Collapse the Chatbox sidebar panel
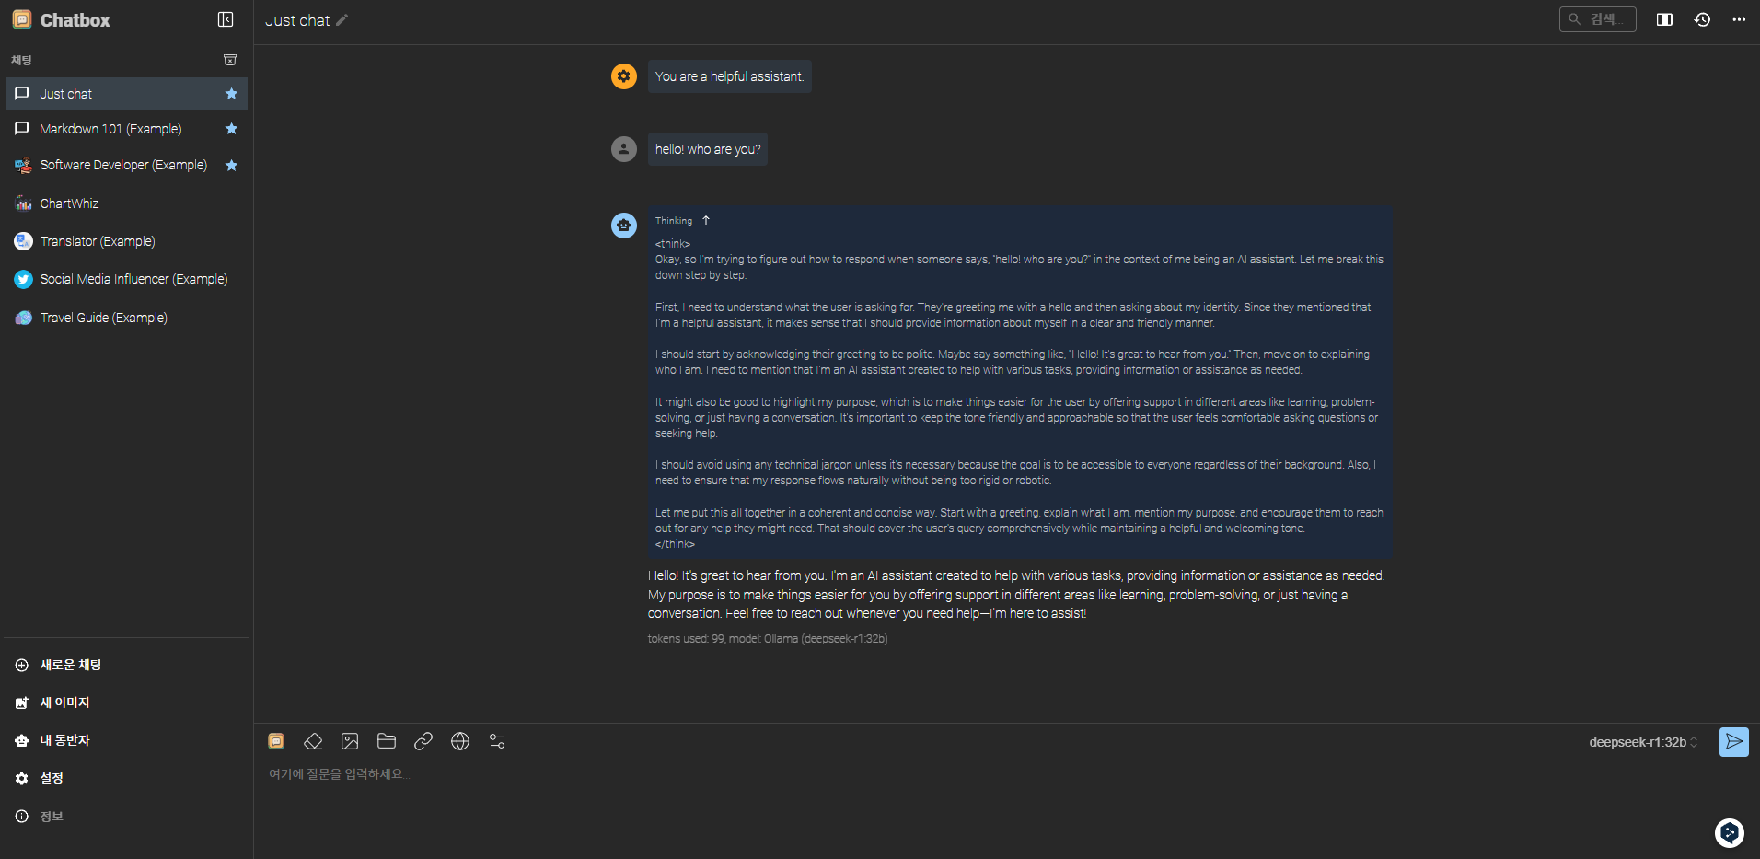Image resolution: width=1760 pixels, height=859 pixels. coord(226,19)
